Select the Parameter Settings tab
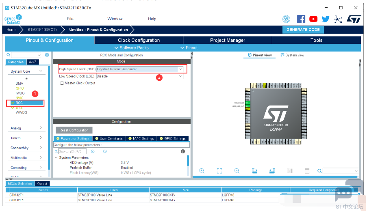 point(73,138)
